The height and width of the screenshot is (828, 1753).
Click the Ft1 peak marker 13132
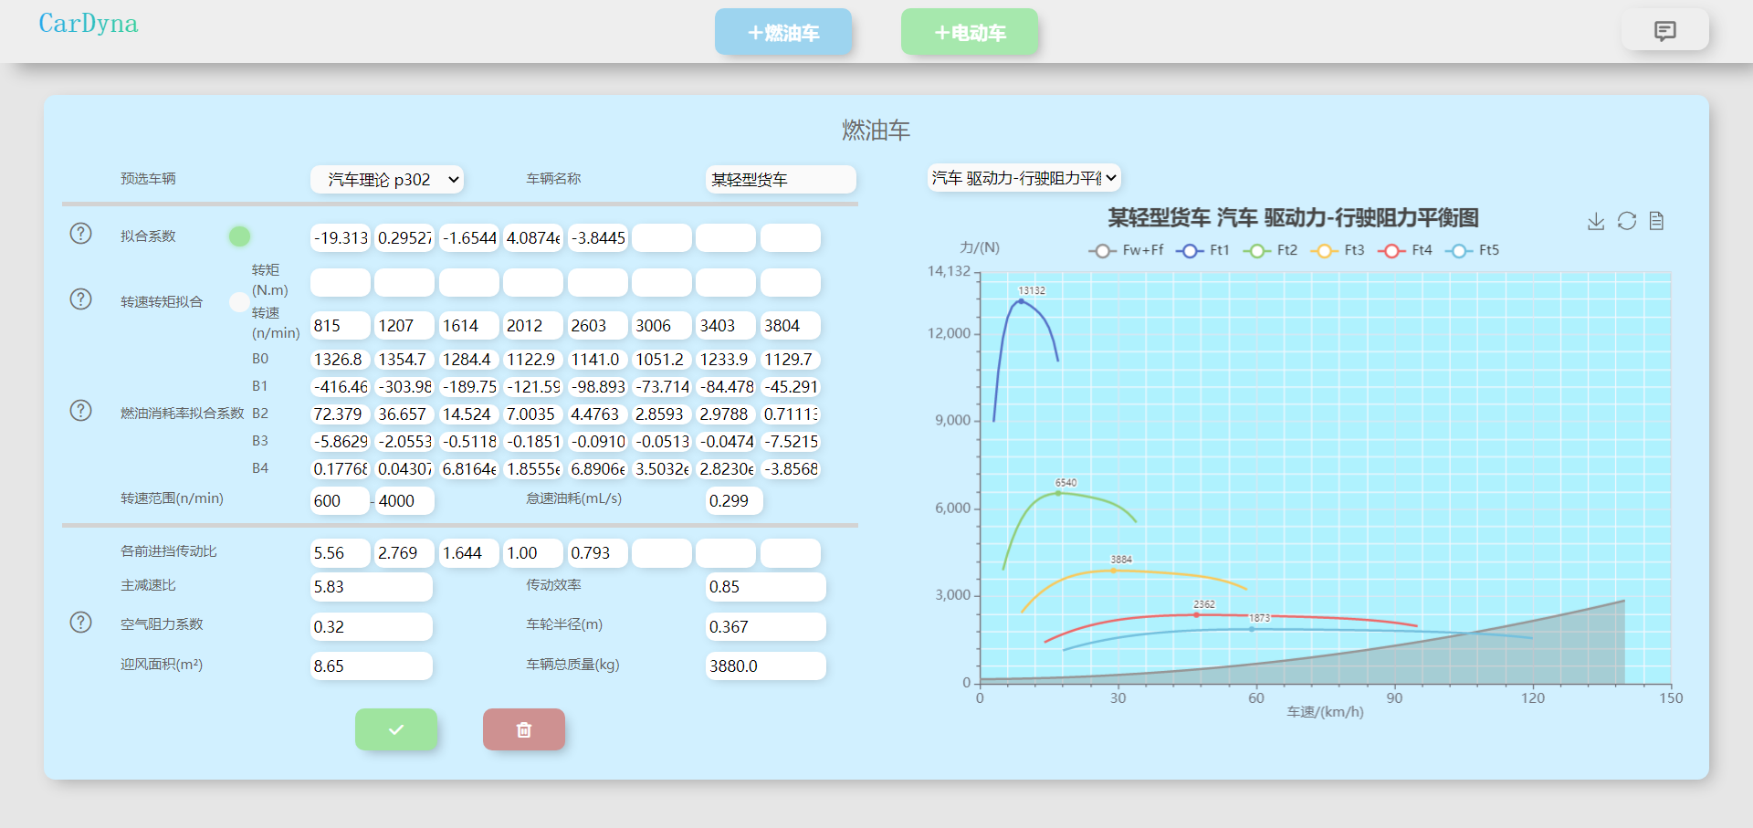click(1022, 301)
